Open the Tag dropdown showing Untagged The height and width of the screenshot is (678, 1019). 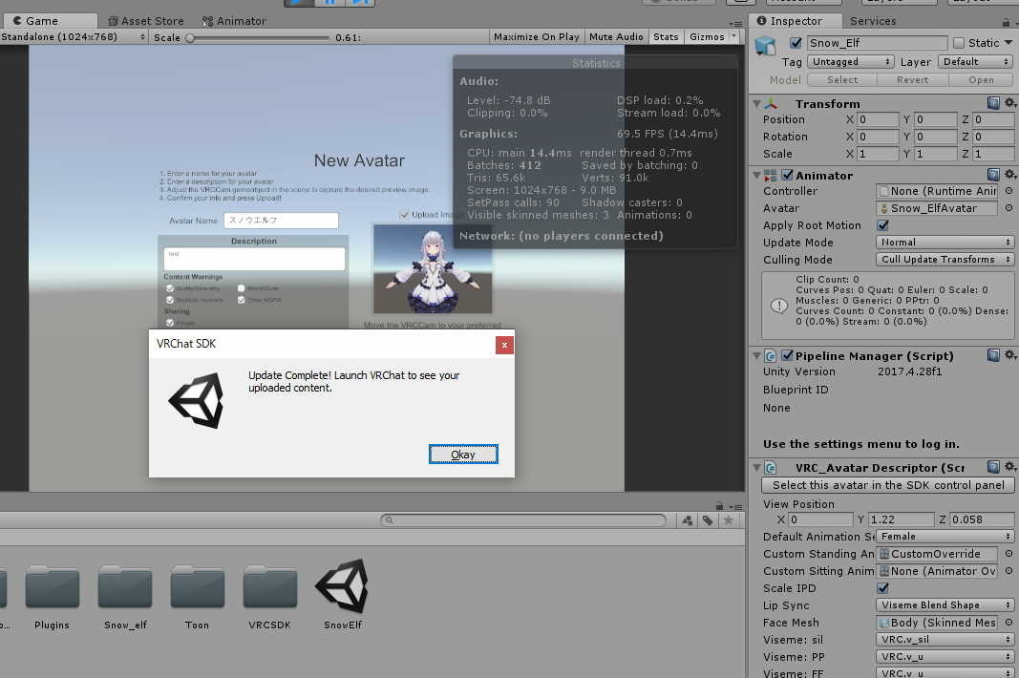[851, 62]
